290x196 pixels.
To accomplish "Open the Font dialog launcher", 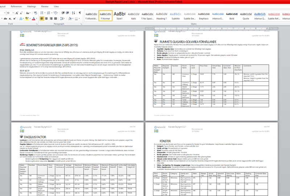I will (37, 24).
